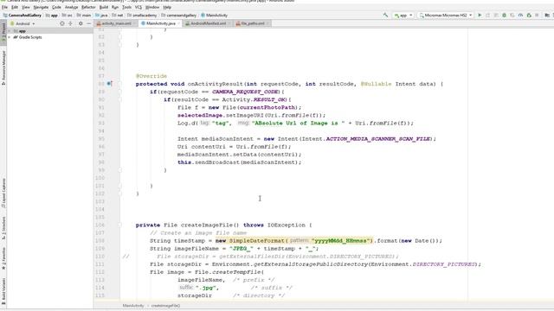Expand the app module tree node
Image resolution: width=554 pixels, height=311 pixels.
click(x=10, y=31)
